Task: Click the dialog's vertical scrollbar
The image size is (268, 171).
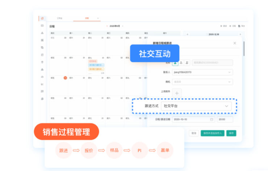Action: click(244, 48)
